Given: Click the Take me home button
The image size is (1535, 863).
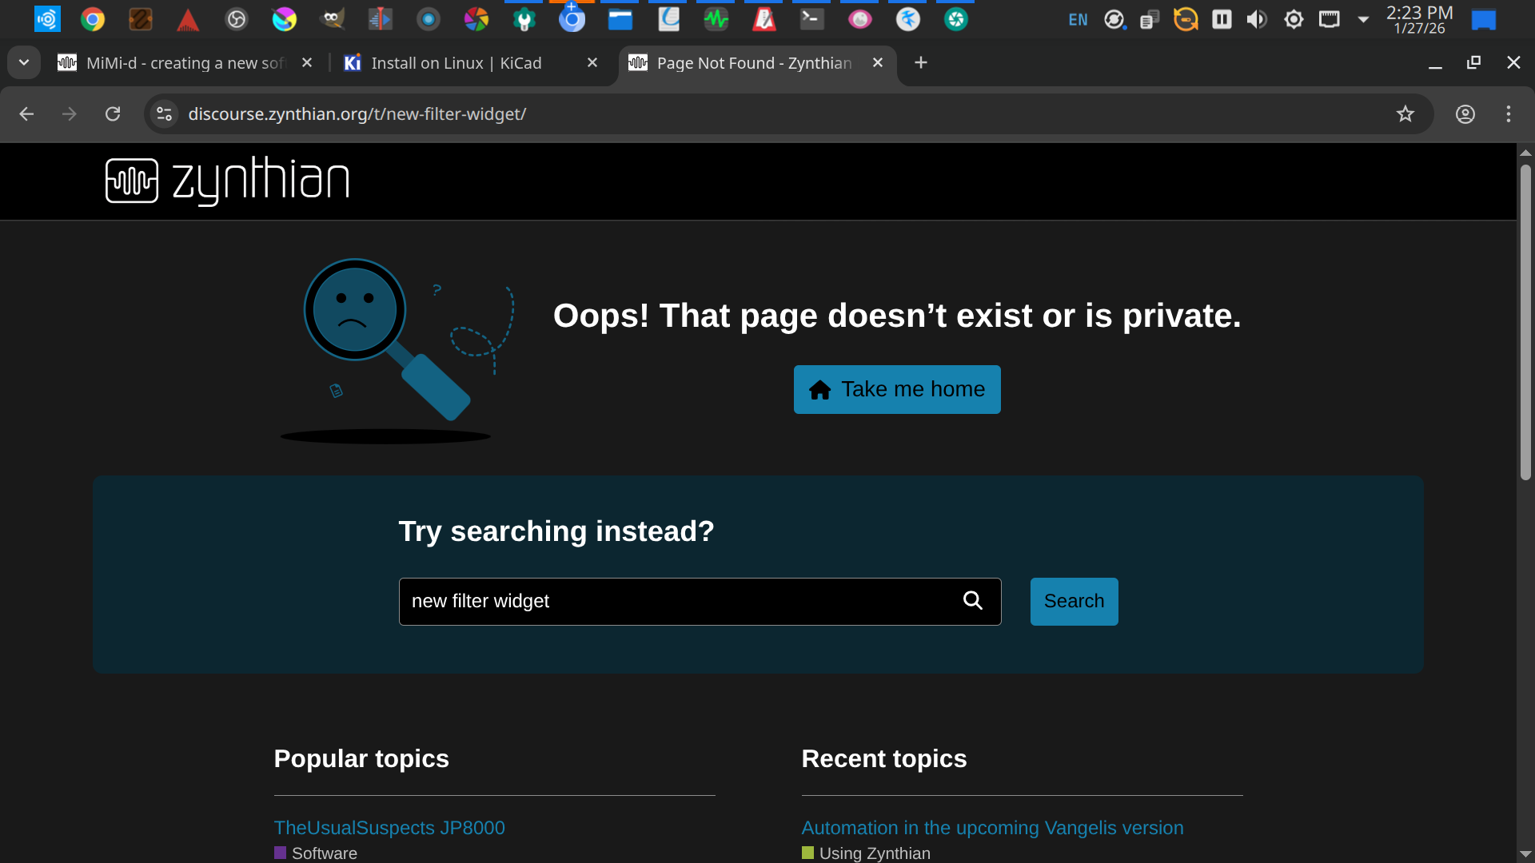Looking at the screenshot, I should pyautogui.click(x=896, y=389).
